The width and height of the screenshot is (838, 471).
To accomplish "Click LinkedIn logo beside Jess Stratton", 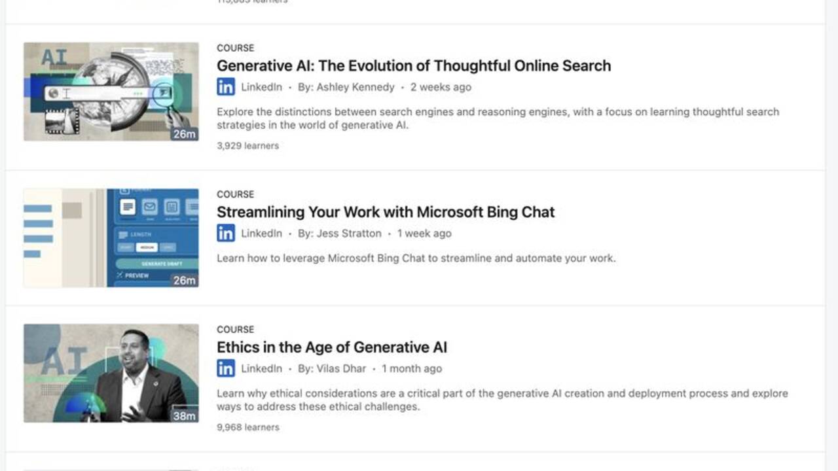I will (x=226, y=234).
